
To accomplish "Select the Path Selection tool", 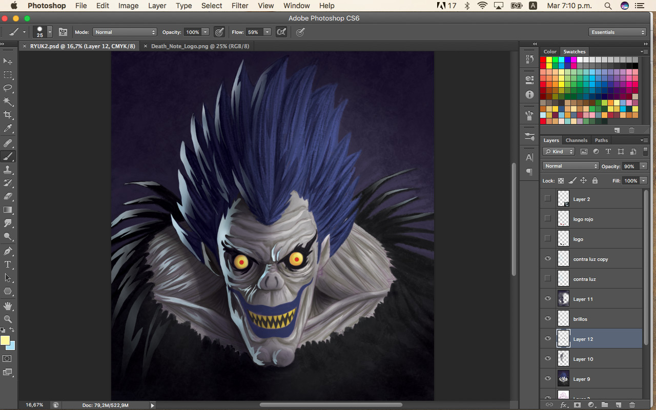I will [x=8, y=278].
